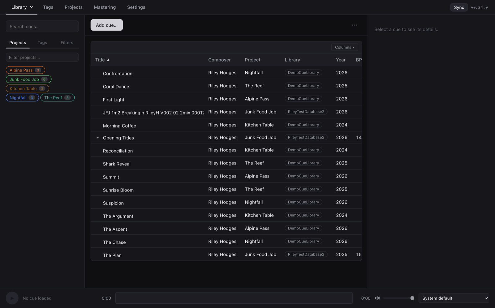Filter by the Junk Food Job project chip
The height and width of the screenshot is (308, 495).
[28, 79]
